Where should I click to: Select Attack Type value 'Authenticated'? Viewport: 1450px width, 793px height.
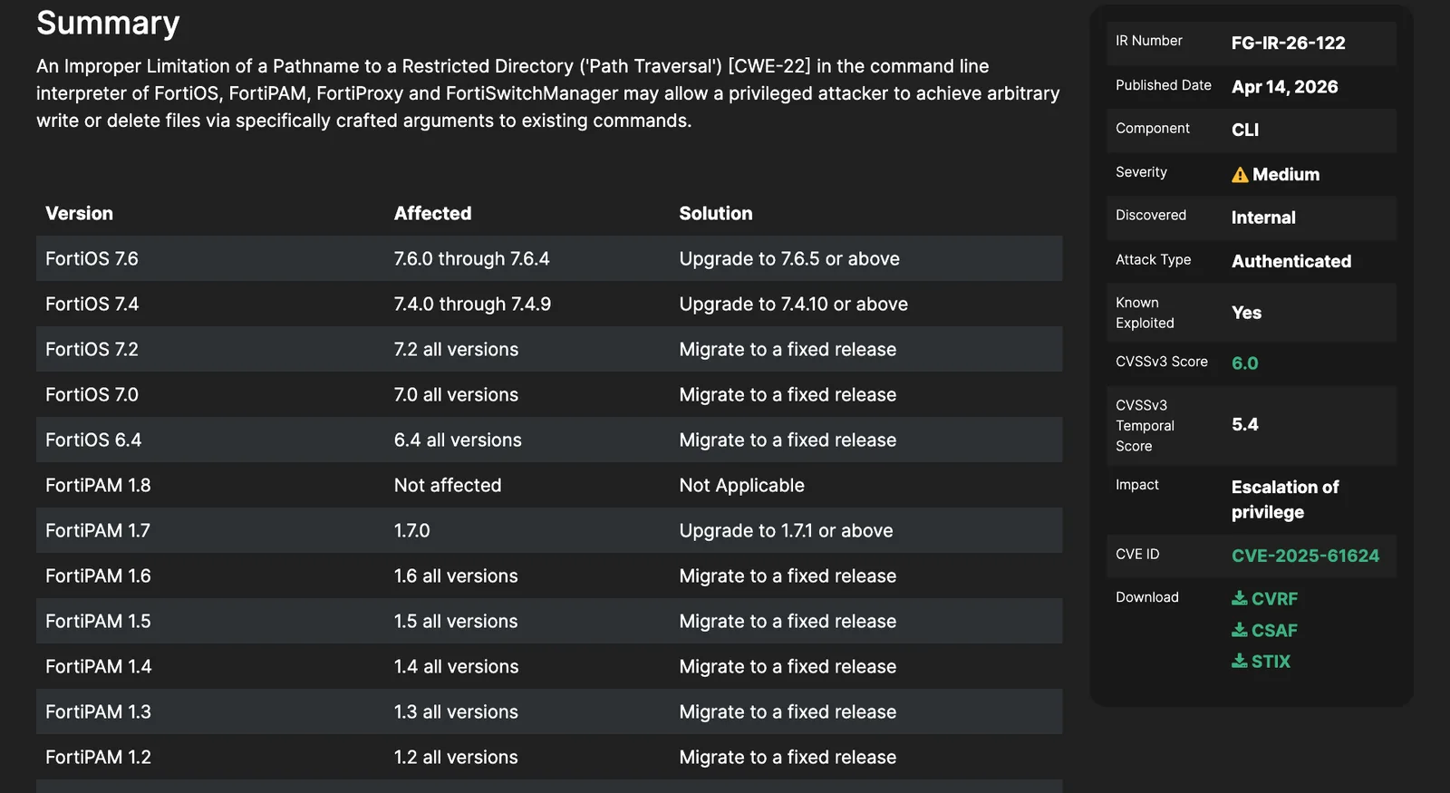click(x=1291, y=262)
